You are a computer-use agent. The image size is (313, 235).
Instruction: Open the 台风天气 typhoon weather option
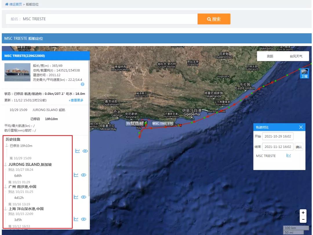point(296,56)
